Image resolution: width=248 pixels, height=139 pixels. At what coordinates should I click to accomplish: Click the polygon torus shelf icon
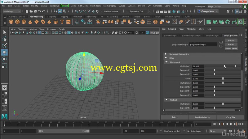43,22
